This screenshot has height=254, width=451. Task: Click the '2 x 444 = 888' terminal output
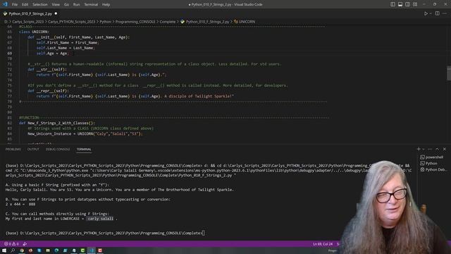click(x=20, y=204)
